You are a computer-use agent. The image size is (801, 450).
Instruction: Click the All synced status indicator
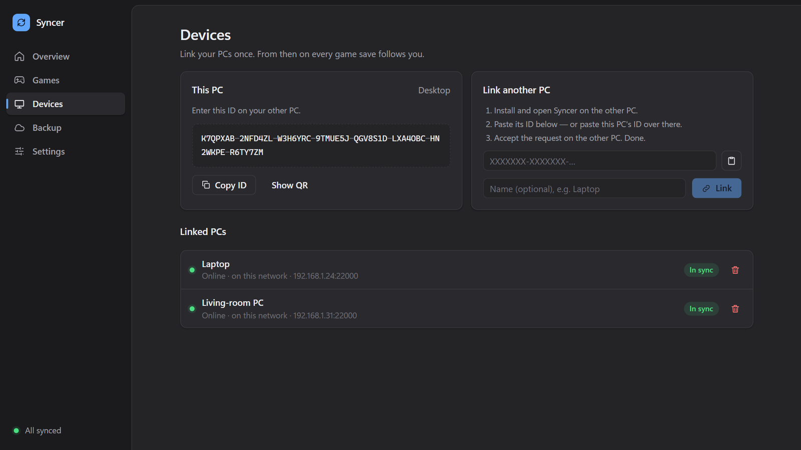[37, 430]
